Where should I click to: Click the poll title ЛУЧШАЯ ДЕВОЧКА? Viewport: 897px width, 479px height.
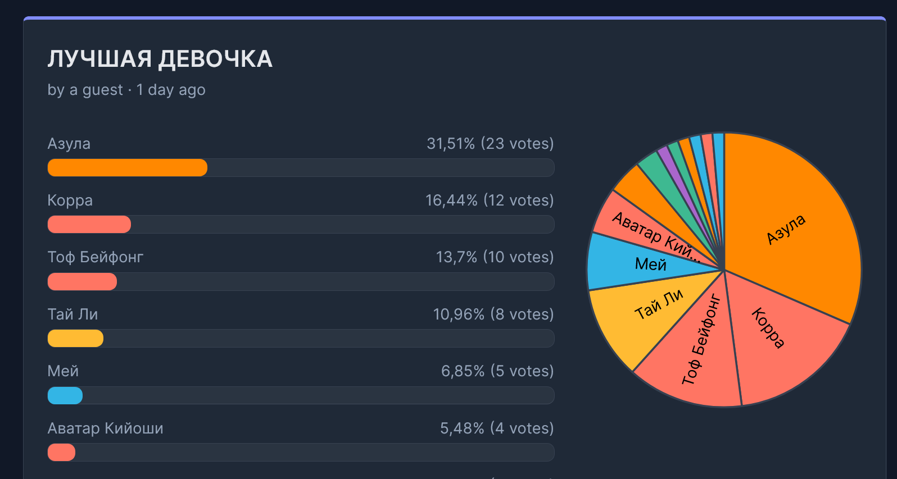tap(160, 59)
